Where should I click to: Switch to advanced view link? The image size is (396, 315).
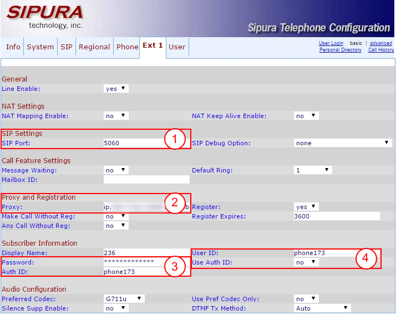pos(381,43)
